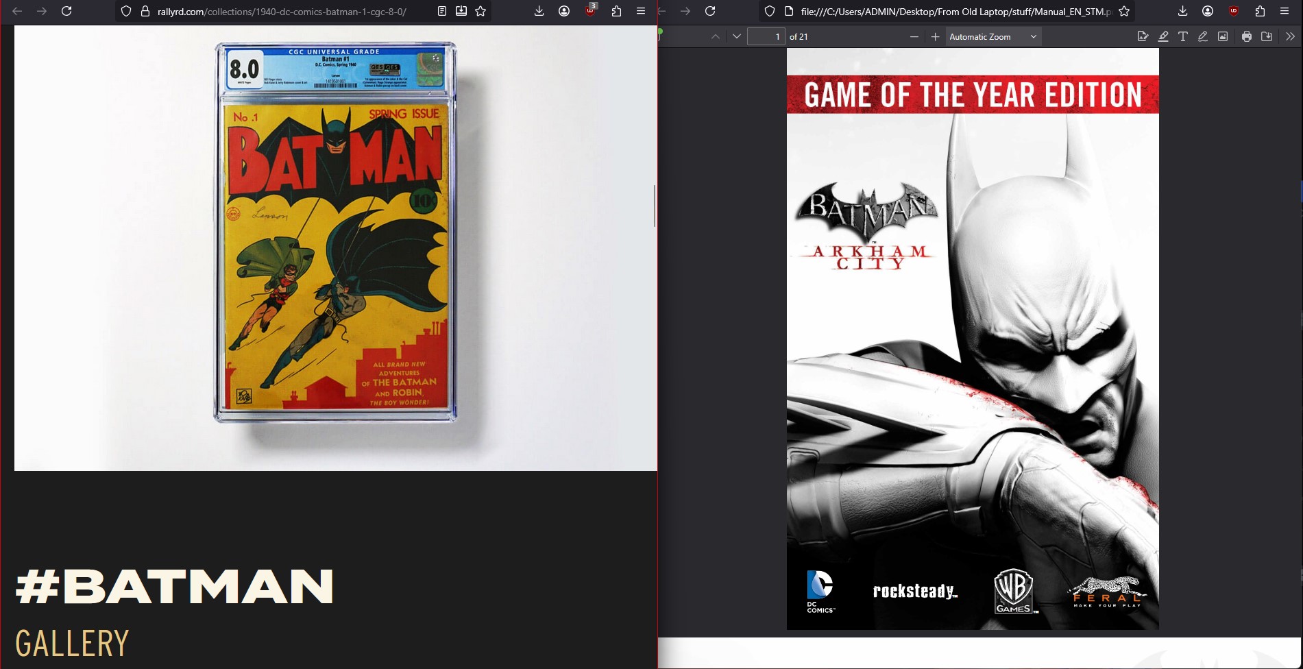The height and width of the screenshot is (669, 1303).
Task: Click the PDF highlight tool
Action: (1163, 37)
